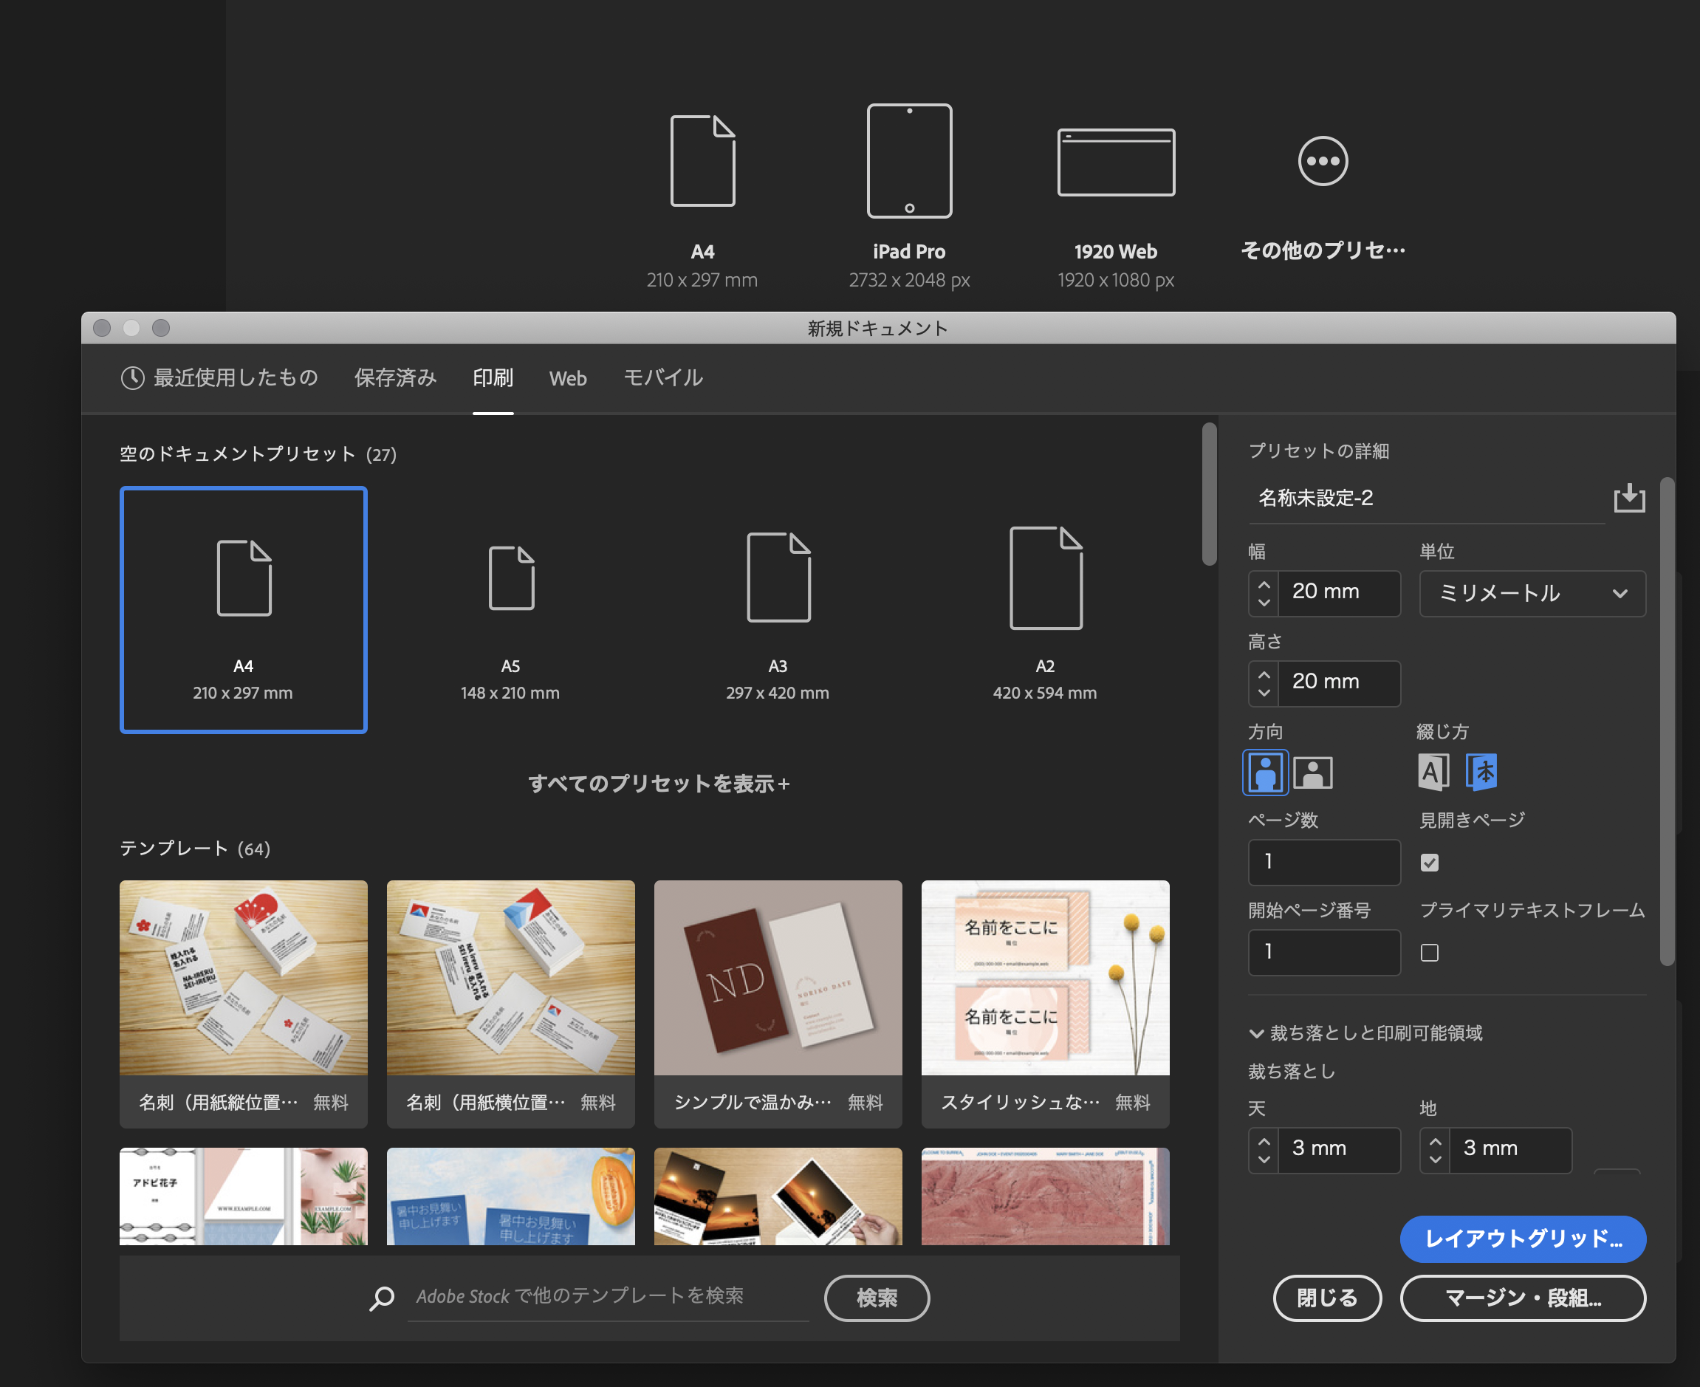Screen dimensions: 1700x1387
Task: Click the search magnifier icon
Action: click(x=382, y=1297)
